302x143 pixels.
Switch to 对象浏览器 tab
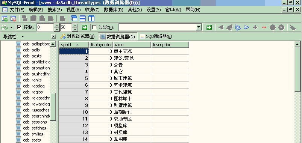(77, 36)
